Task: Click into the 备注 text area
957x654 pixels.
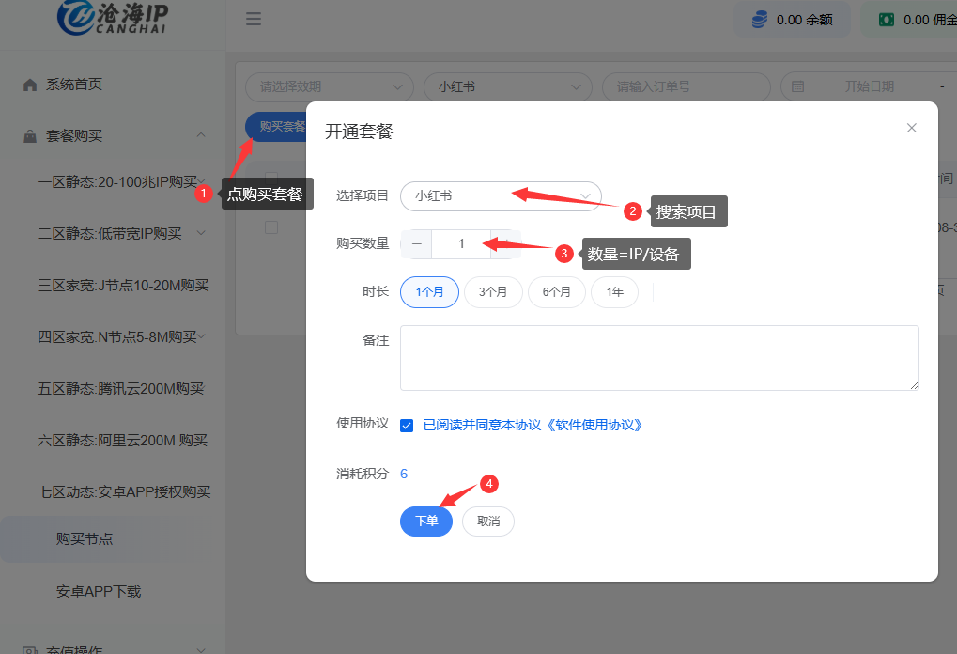Action: [658, 357]
